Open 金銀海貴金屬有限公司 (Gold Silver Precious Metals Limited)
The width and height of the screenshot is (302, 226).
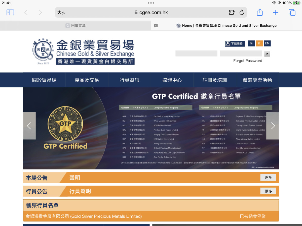pos(84,216)
